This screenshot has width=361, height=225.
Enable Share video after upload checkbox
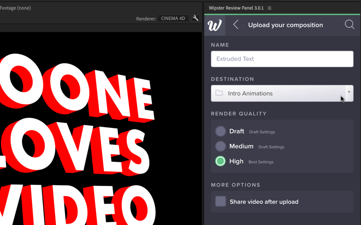pos(221,202)
